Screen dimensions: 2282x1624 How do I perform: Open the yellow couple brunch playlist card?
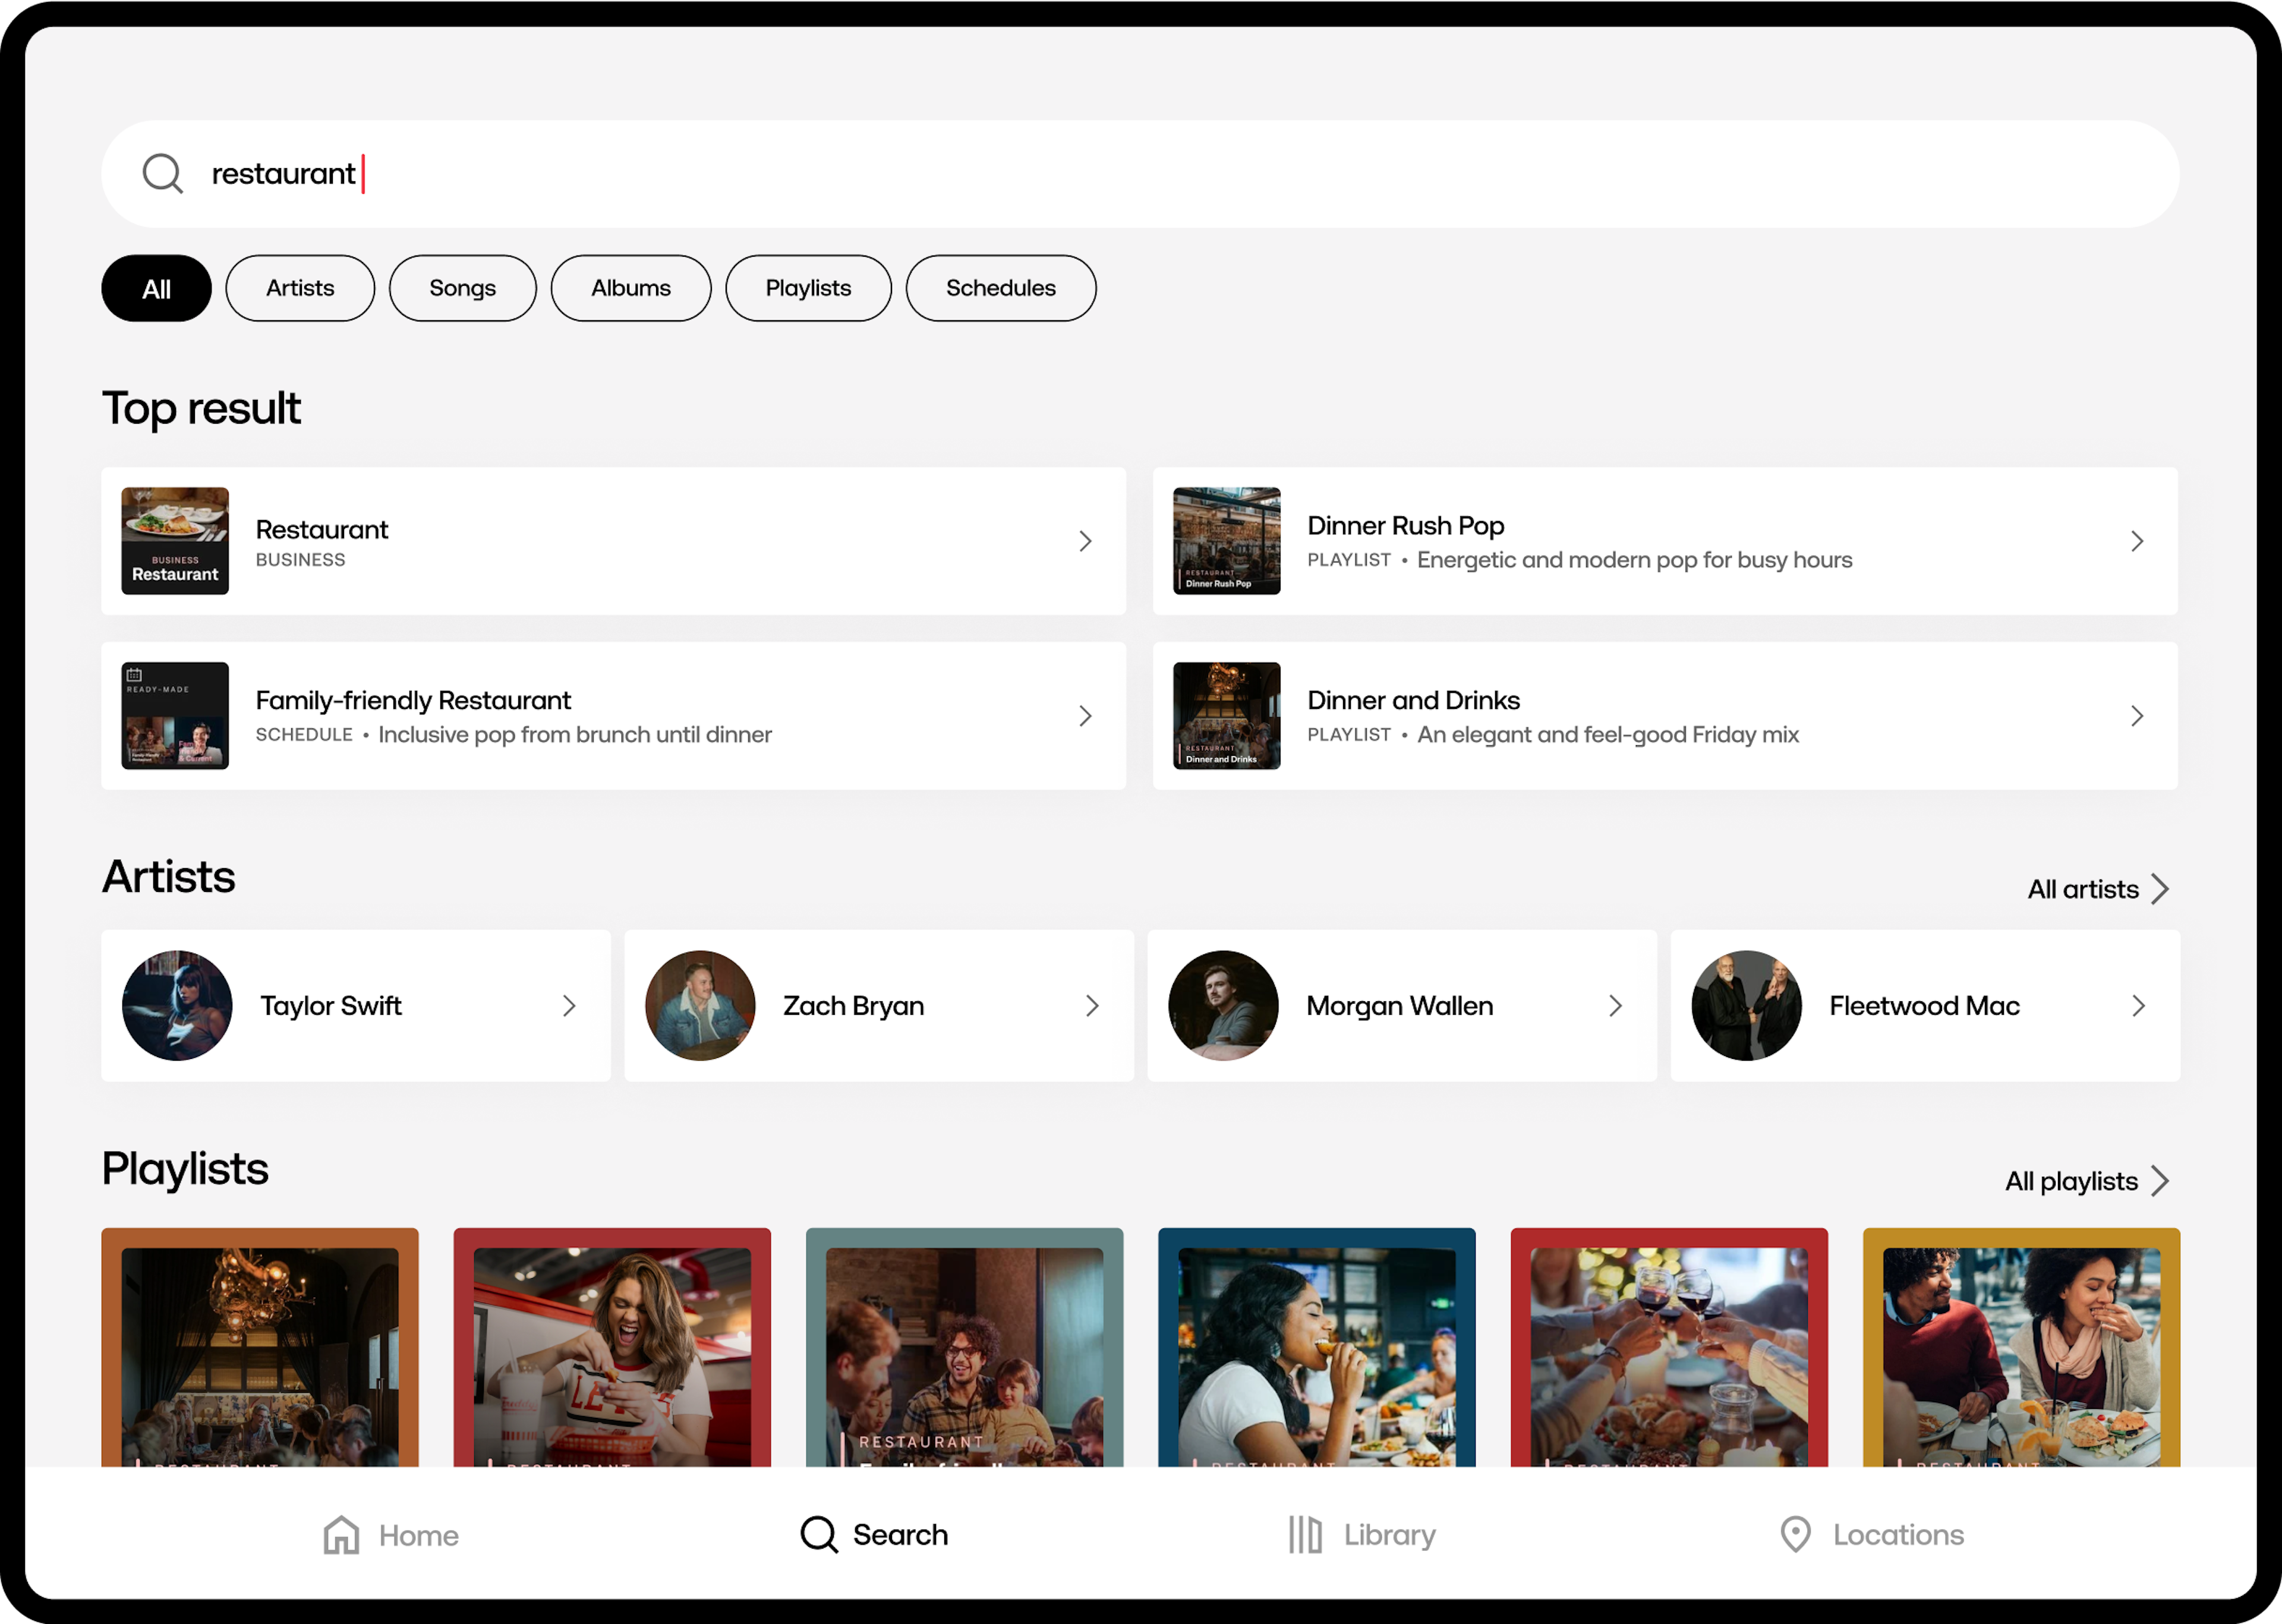click(x=2021, y=1347)
